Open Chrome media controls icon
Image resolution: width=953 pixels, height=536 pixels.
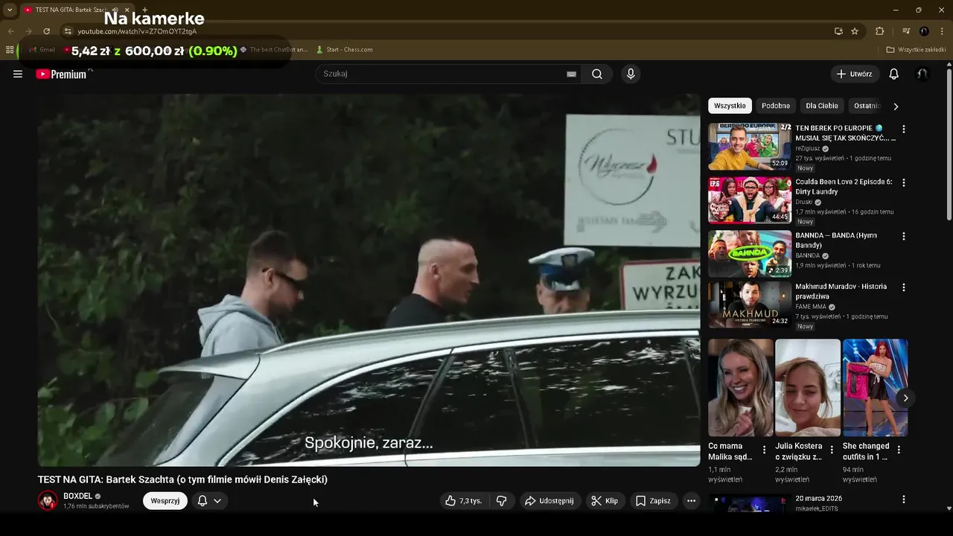pyautogui.click(x=906, y=31)
